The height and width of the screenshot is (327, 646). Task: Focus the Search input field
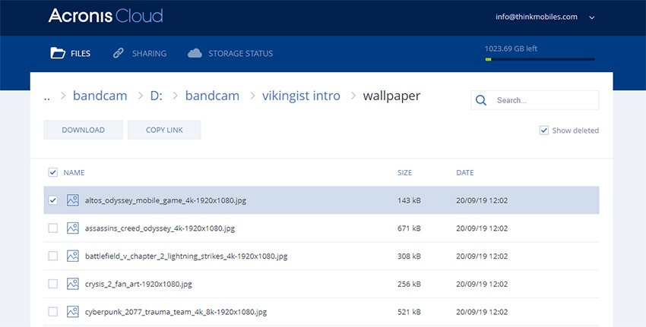point(543,100)
